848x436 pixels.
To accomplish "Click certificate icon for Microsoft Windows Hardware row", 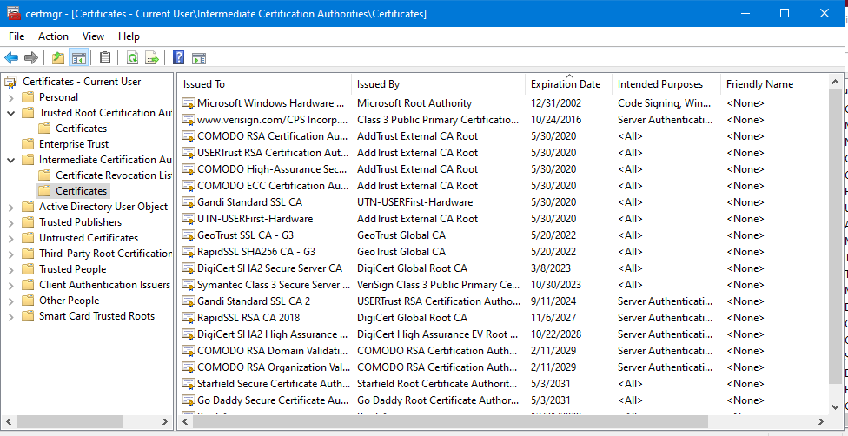I will click(189, 103).
